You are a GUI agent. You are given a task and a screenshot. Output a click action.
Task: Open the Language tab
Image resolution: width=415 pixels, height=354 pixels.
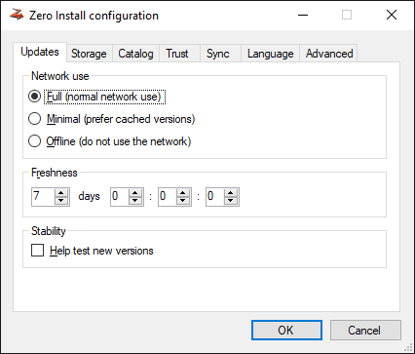tap(271, 54)
